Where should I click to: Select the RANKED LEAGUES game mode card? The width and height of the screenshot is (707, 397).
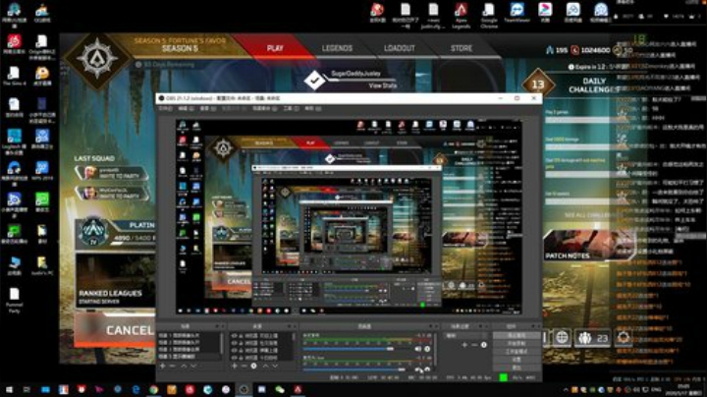coord(116,281)
